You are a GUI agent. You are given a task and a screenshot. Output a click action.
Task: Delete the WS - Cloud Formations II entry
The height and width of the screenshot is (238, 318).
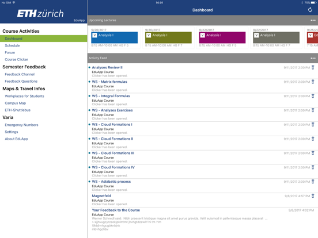(x=313, y=139)
